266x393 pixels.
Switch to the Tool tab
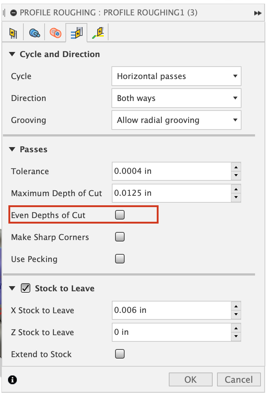[13, 32]
